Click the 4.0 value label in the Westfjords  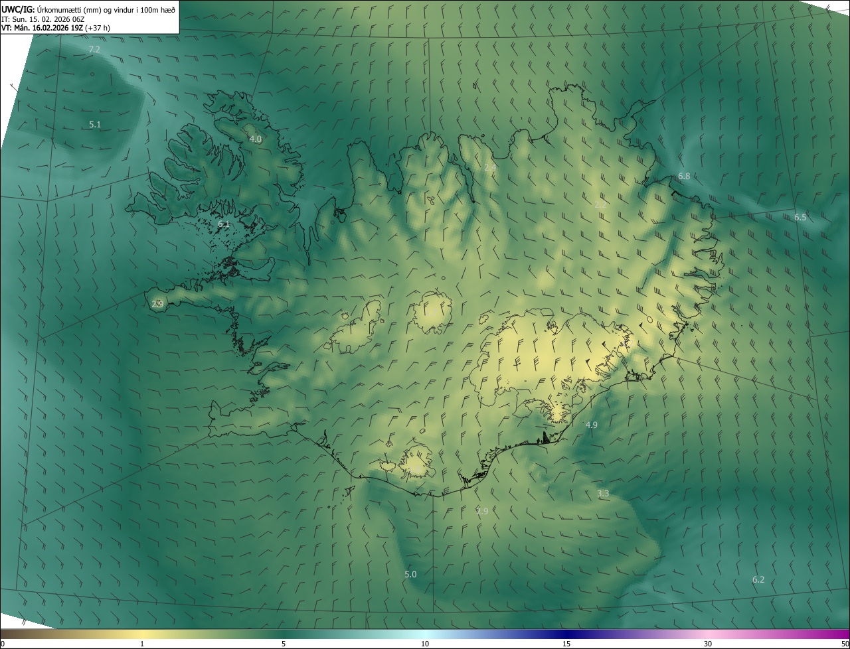coord(255,139)
